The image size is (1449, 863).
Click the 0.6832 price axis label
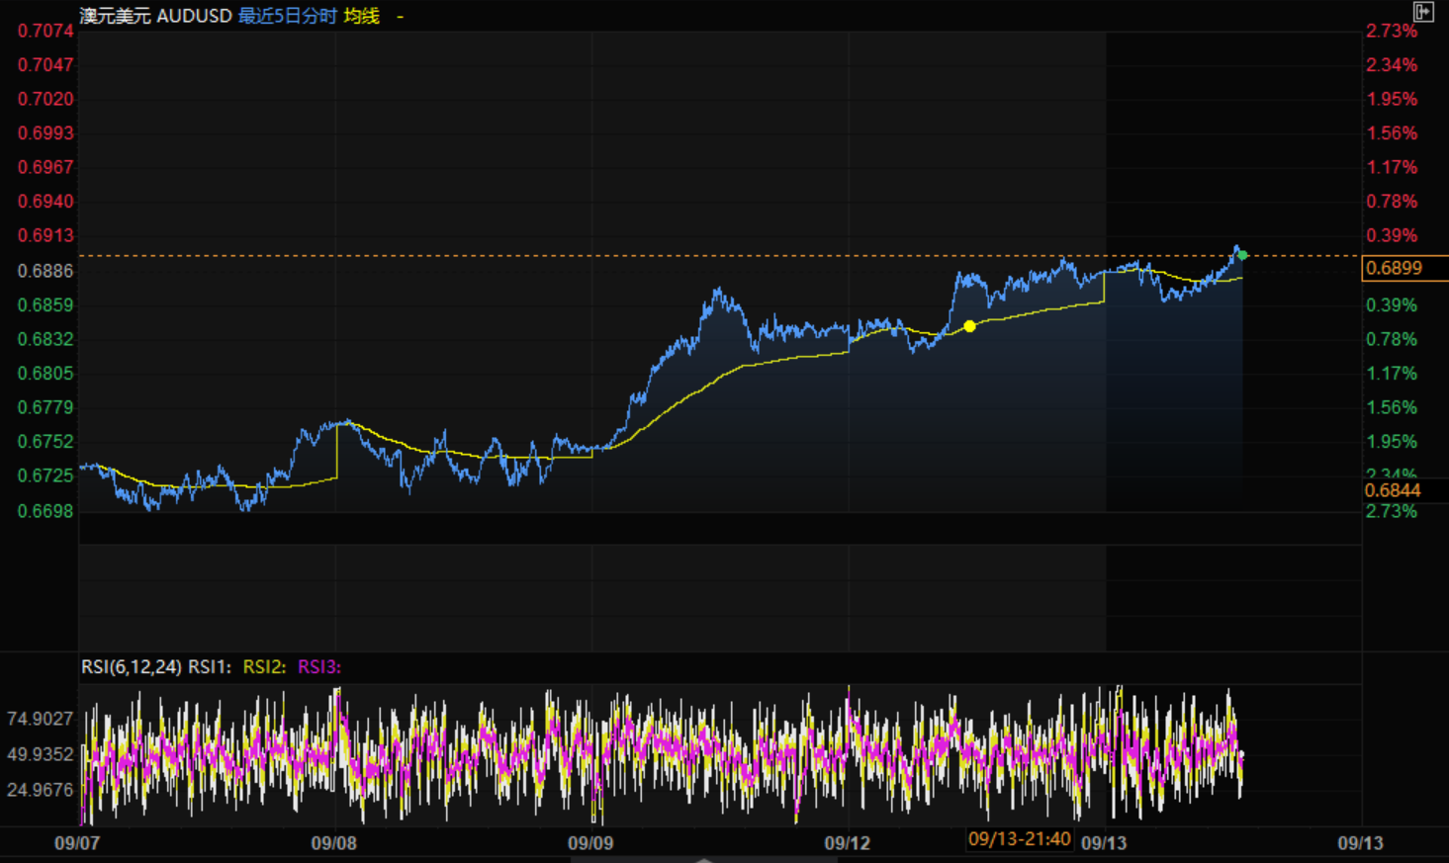(x=45, y=339)
